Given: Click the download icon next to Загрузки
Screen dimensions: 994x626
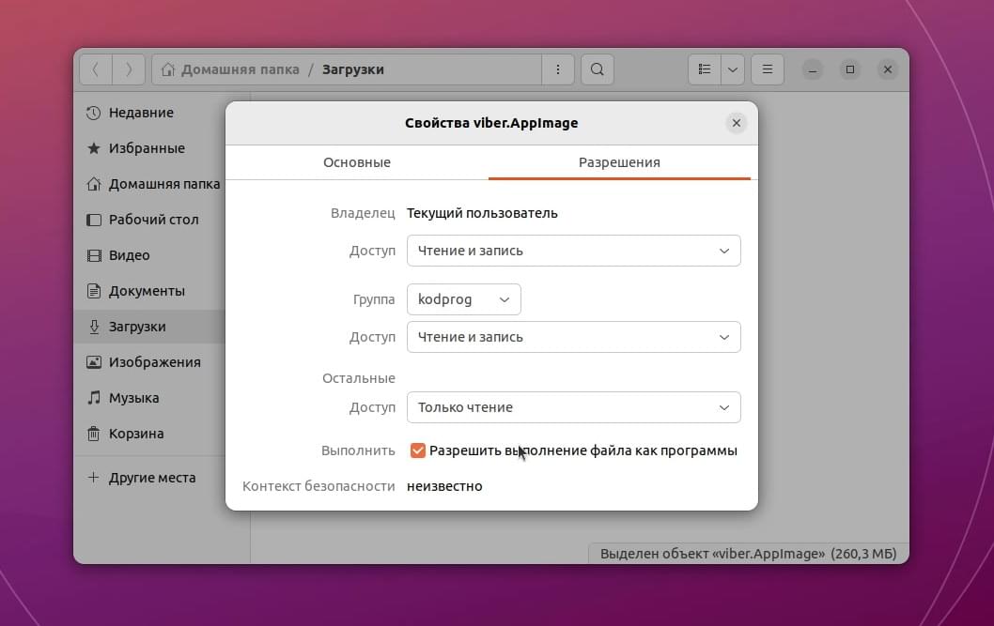Looking at the screenshot, I should pos(94,327).
